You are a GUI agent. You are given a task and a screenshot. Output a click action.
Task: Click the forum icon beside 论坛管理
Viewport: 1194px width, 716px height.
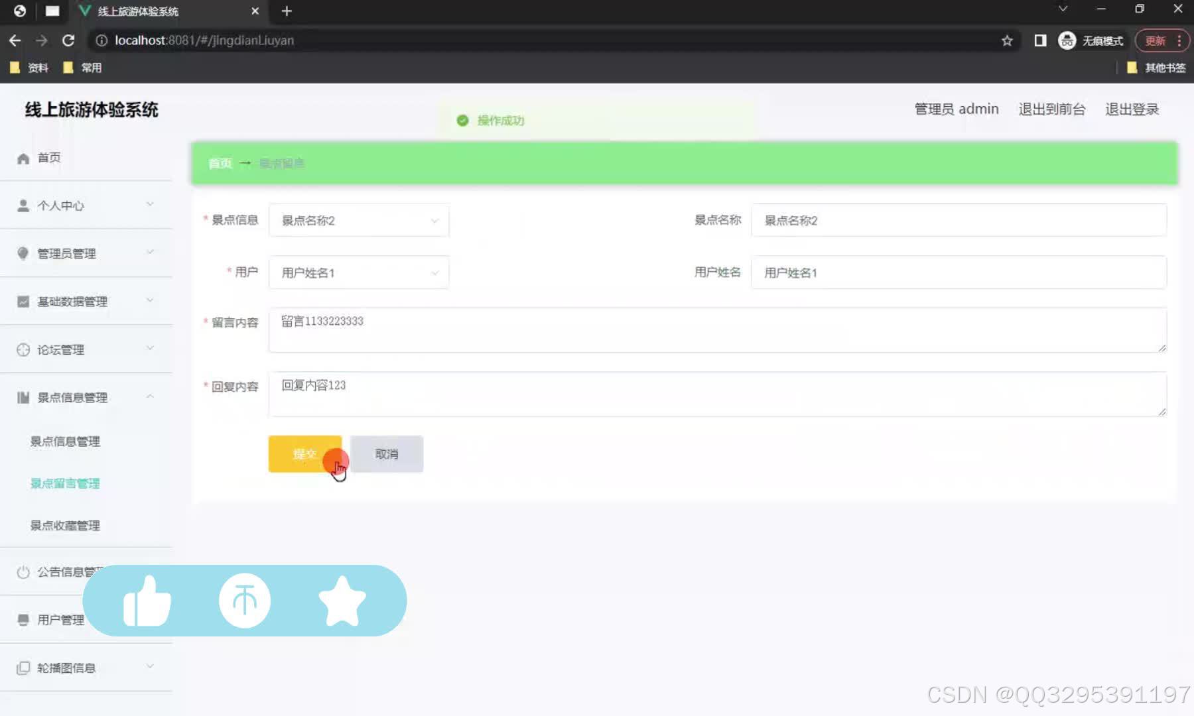click(23, 349)
